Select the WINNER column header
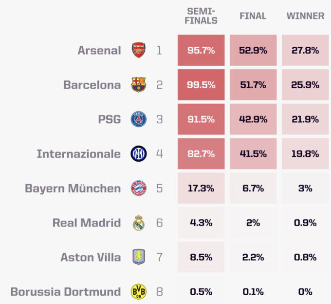 point(305,16)
